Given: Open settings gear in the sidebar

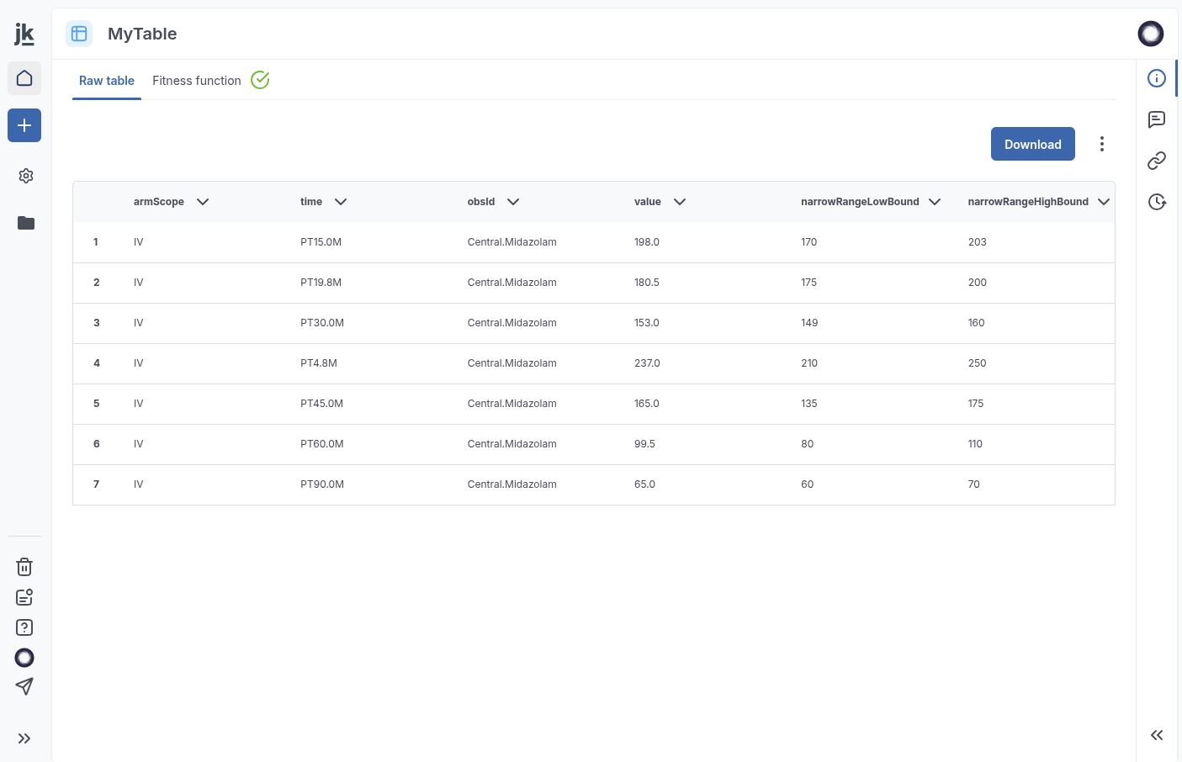Looking at the screenshot, I should point(25,176).
